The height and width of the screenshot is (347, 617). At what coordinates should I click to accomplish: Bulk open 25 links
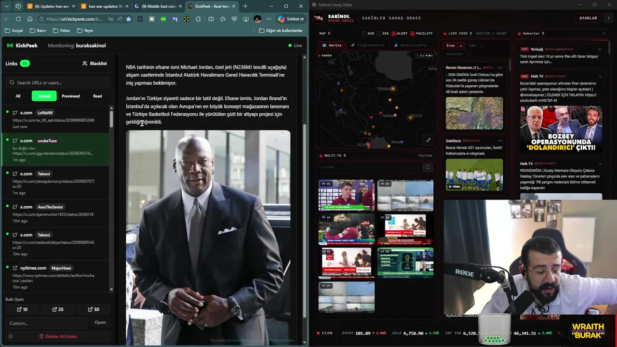tap(58, 309)
